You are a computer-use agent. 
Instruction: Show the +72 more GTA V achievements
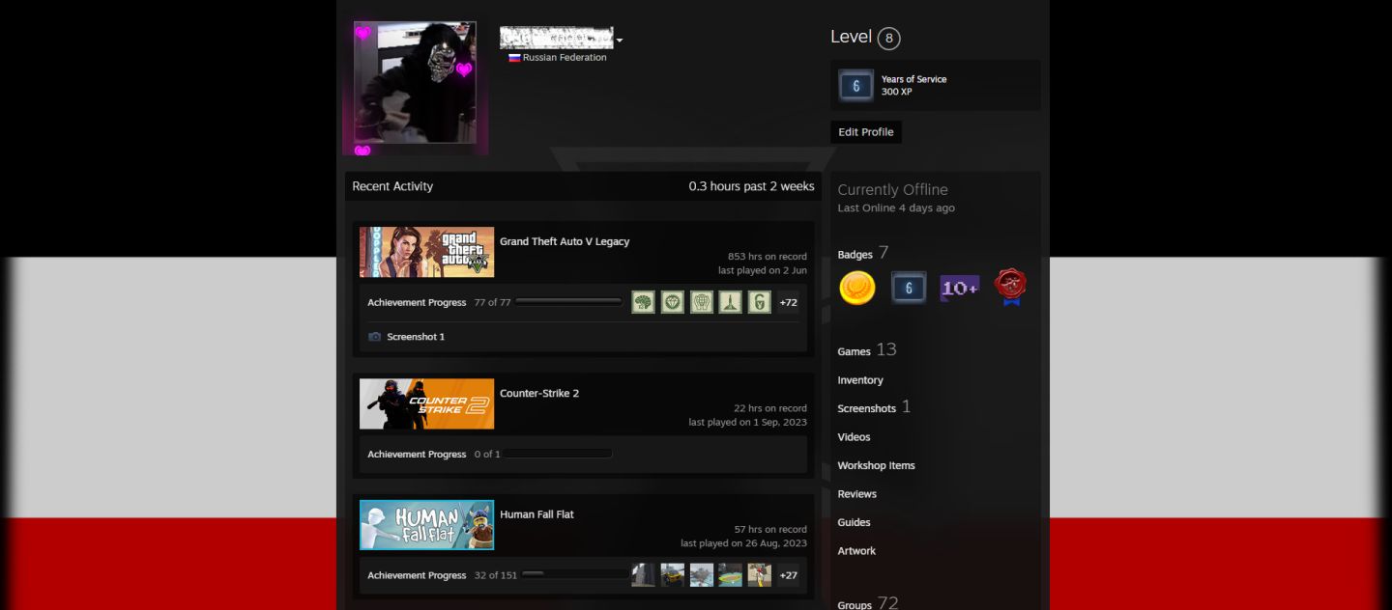tap(788, 302)
